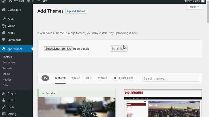
Task: Click the plus New icon
Action: pyautogui.click(x=39, y=1)
